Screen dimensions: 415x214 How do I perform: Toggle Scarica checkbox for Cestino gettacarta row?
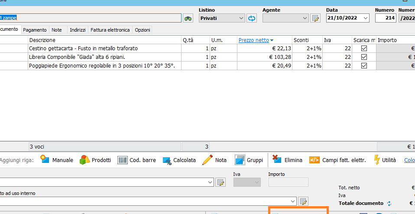point(364,49)
